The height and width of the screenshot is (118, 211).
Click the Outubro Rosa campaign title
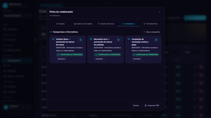[x=65, y=42]
